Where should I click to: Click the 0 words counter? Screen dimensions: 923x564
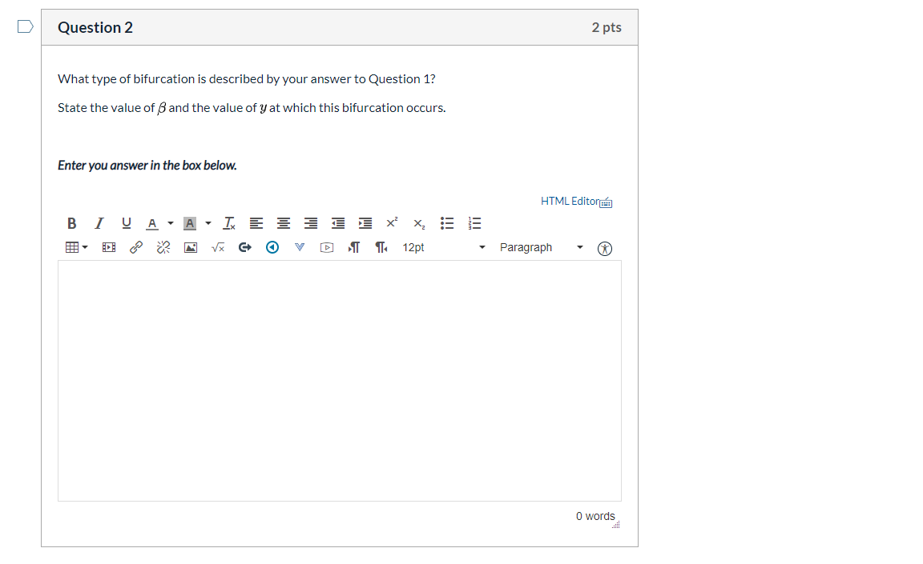tap(595, 516)
